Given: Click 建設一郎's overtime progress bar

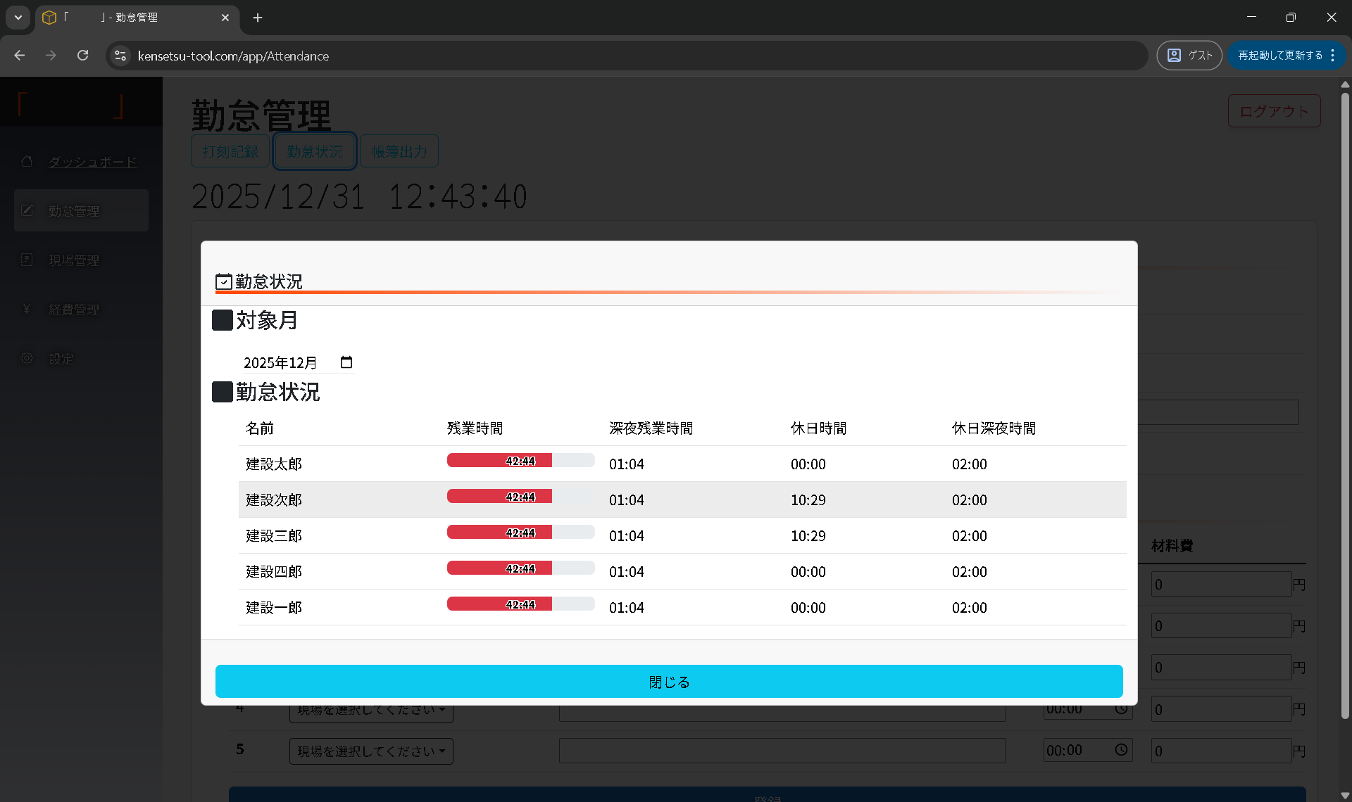Looking at the screenshot, I should click(520, 604).
